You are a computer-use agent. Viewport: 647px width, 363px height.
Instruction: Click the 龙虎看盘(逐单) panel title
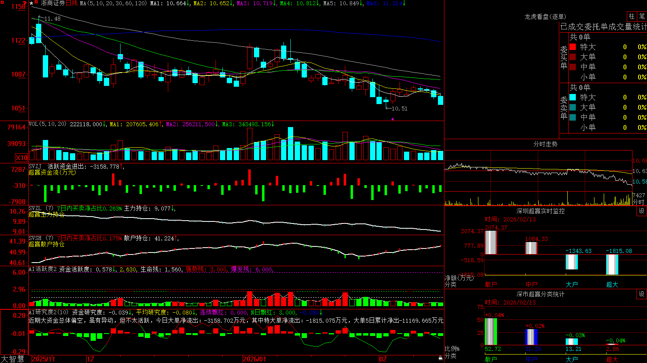545,17
